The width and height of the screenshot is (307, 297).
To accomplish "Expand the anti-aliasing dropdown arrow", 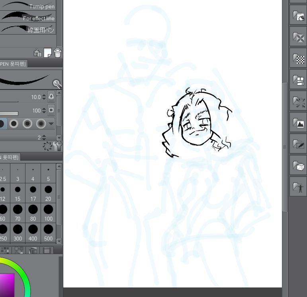I will point(51,124).
